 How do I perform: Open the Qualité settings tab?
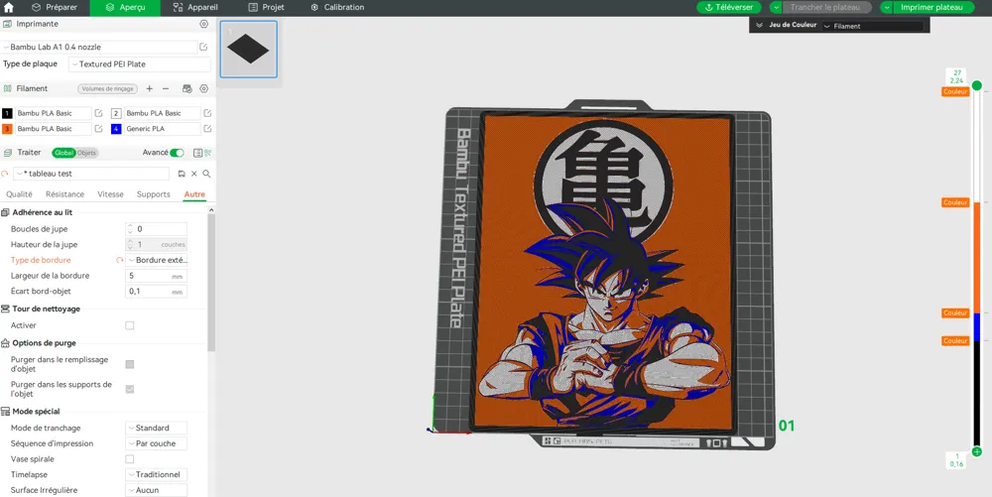pyautogui.click(x=19, y=194)
